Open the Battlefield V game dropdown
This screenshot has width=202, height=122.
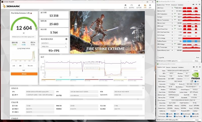(54, 43)
